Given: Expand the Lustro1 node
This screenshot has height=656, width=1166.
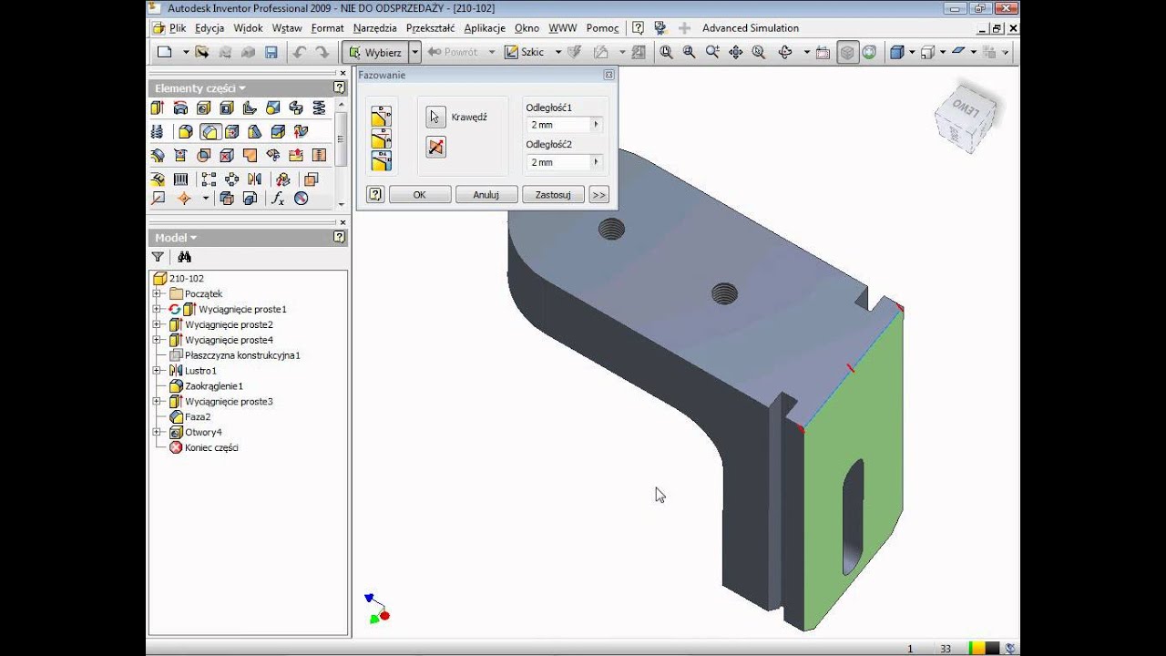Looking at the screenshot, I should click(x=157, y=371).
